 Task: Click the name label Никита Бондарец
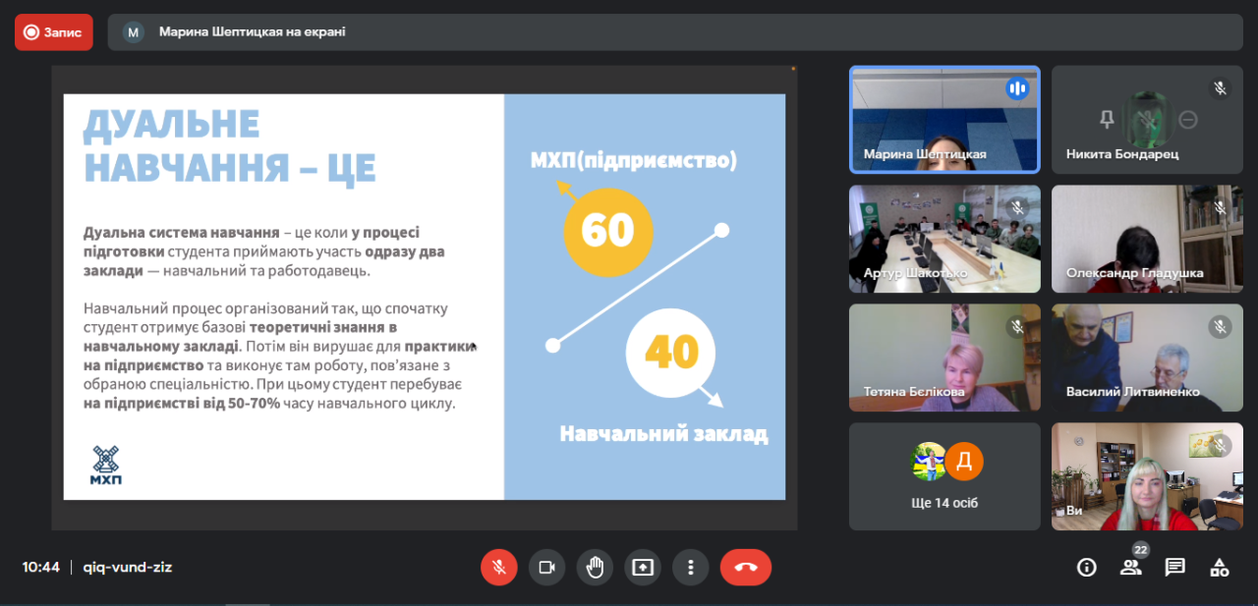[x=1122, y=154]
